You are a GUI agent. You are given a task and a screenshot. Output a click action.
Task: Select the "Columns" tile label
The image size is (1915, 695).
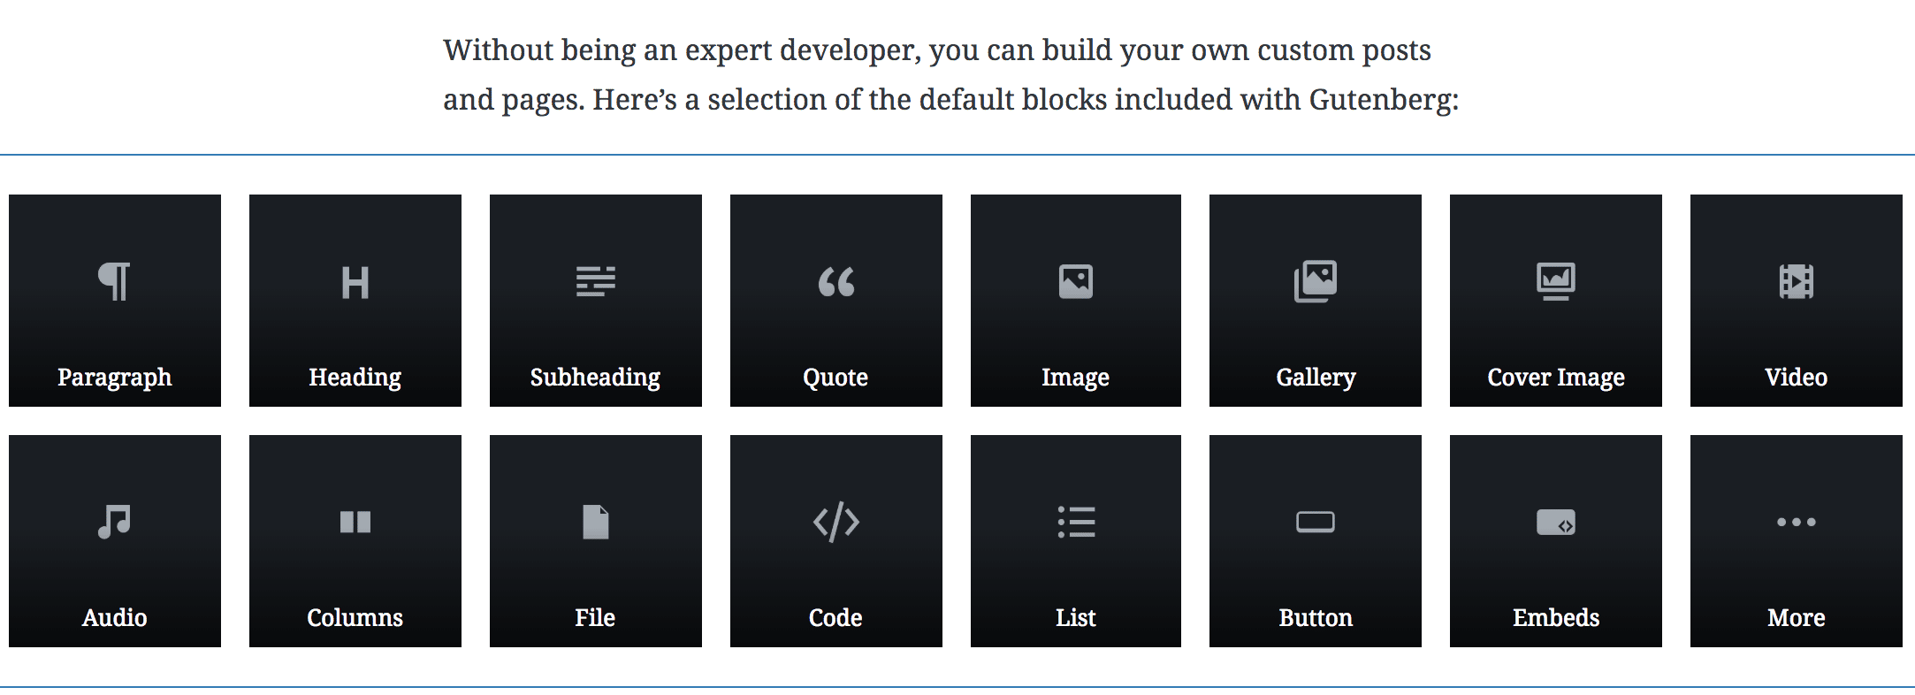pos(355,617)
